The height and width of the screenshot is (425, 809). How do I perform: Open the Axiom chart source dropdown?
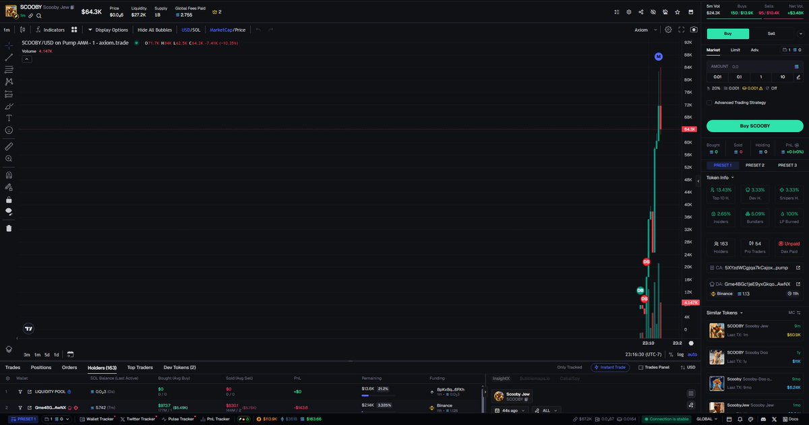point(646,30)
